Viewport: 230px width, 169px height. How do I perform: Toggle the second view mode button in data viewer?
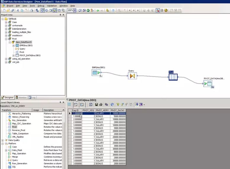coord(82,104)
